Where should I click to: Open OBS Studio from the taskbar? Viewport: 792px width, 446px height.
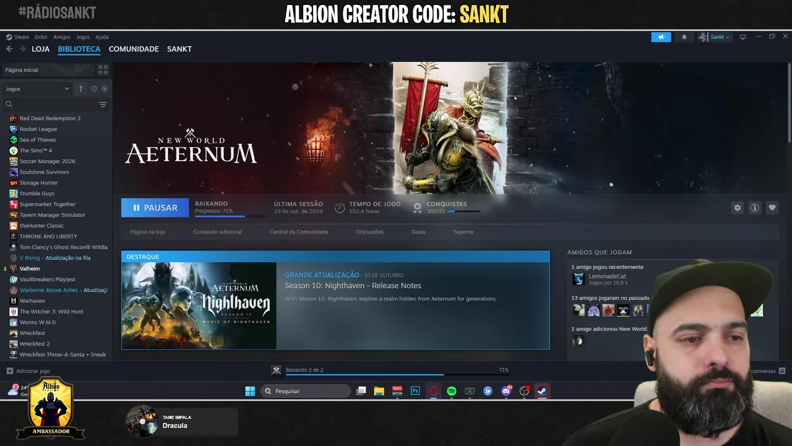525,391
